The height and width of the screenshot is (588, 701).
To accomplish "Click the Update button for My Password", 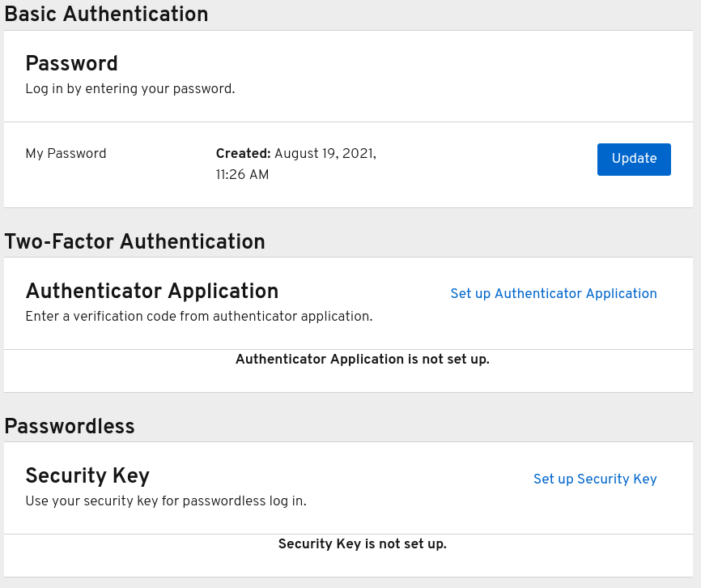I will [634, 159].
